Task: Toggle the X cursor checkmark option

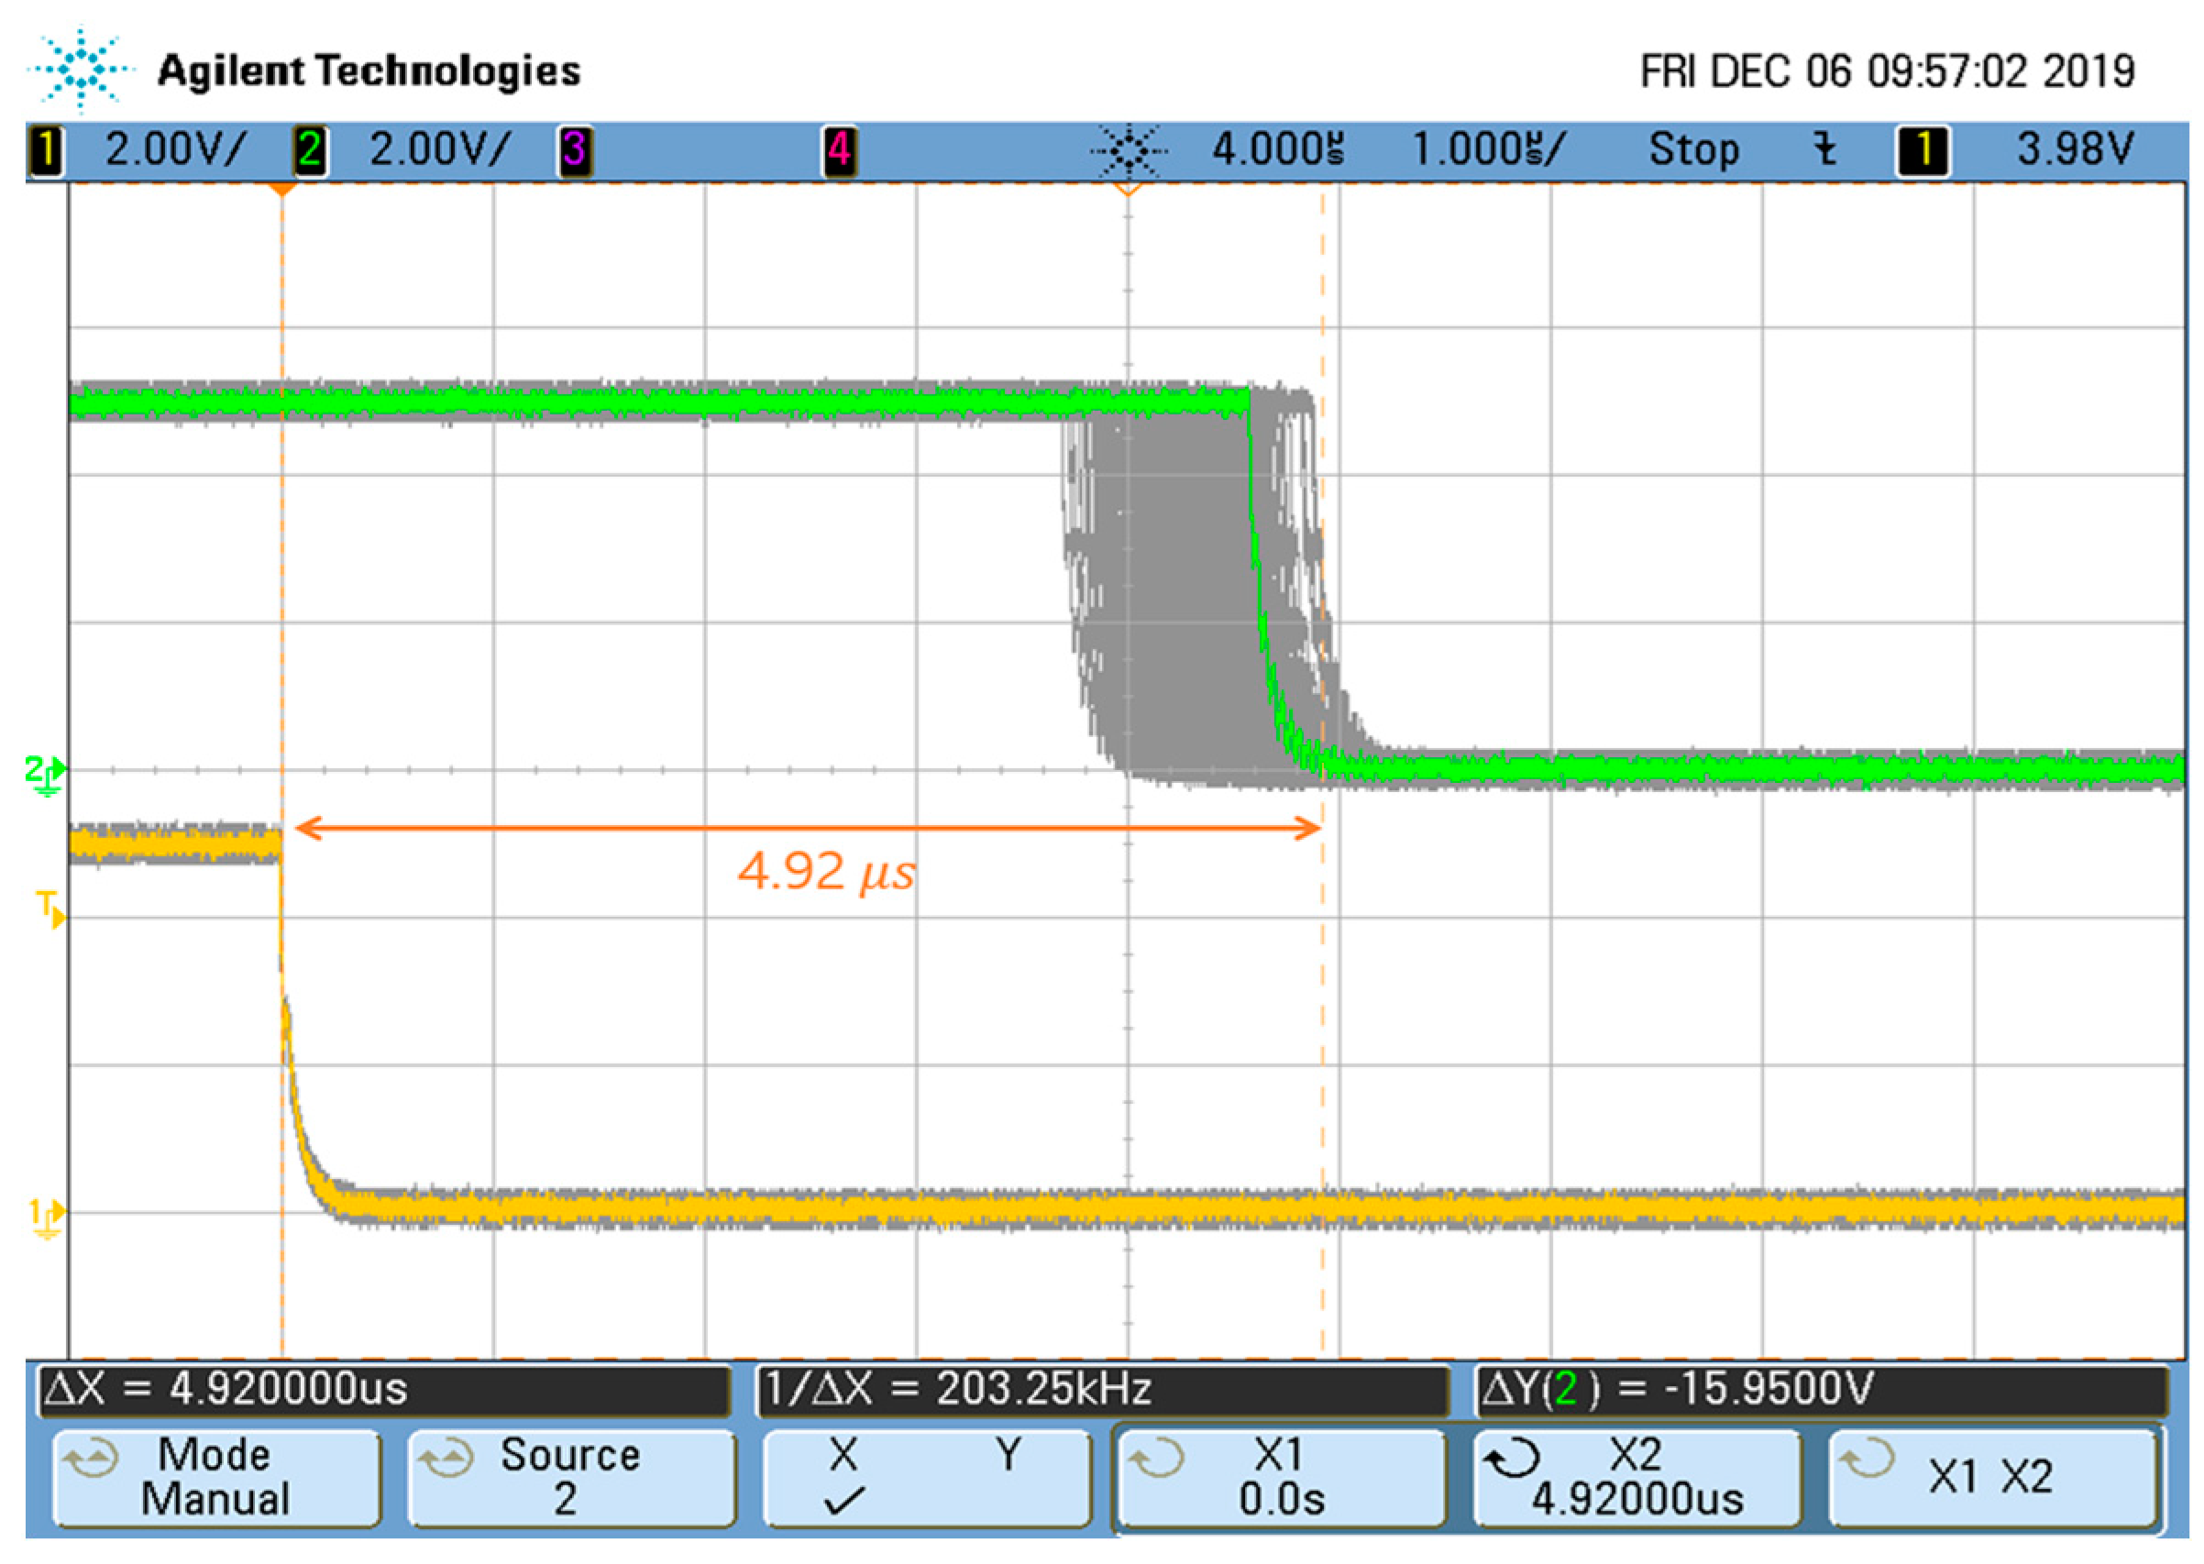Action: (x=843, y=1479)
